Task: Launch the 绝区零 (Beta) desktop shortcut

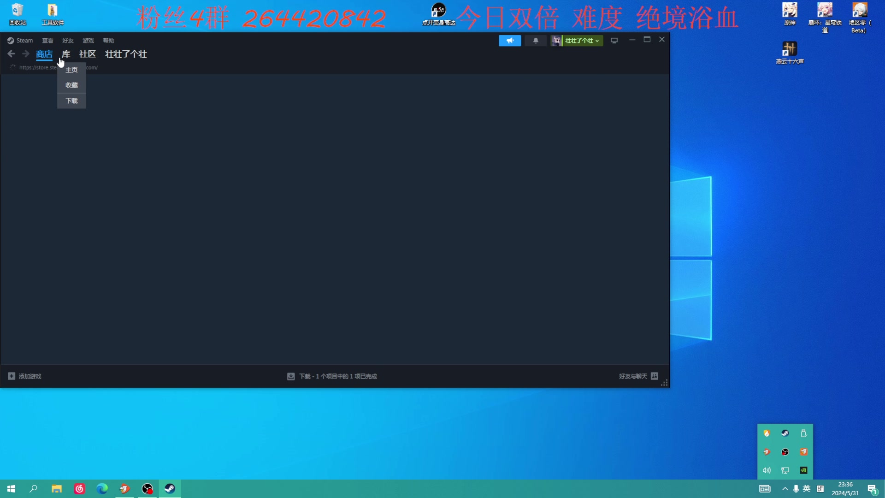Action: click(860, 18)
